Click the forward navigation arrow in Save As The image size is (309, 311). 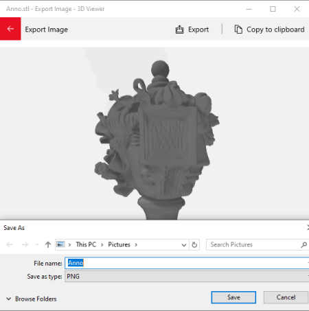click(25, 245)
